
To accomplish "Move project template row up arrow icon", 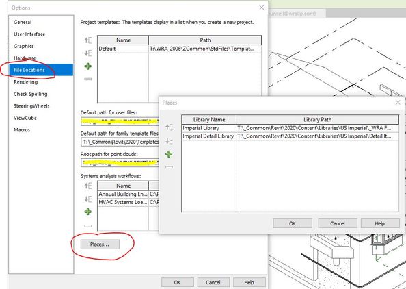I will pos(88,40).
